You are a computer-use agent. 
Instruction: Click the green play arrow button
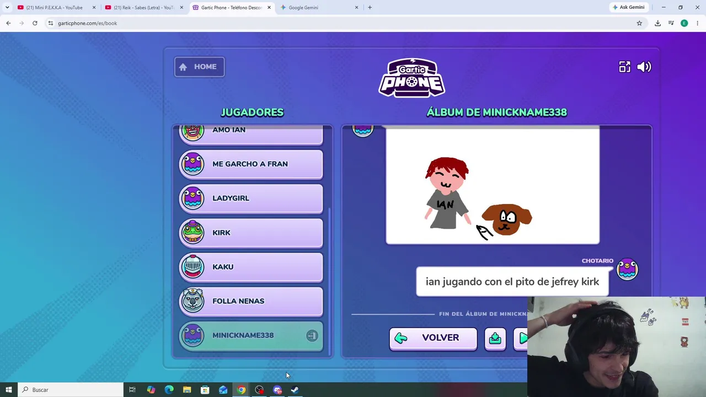[521, 338]
